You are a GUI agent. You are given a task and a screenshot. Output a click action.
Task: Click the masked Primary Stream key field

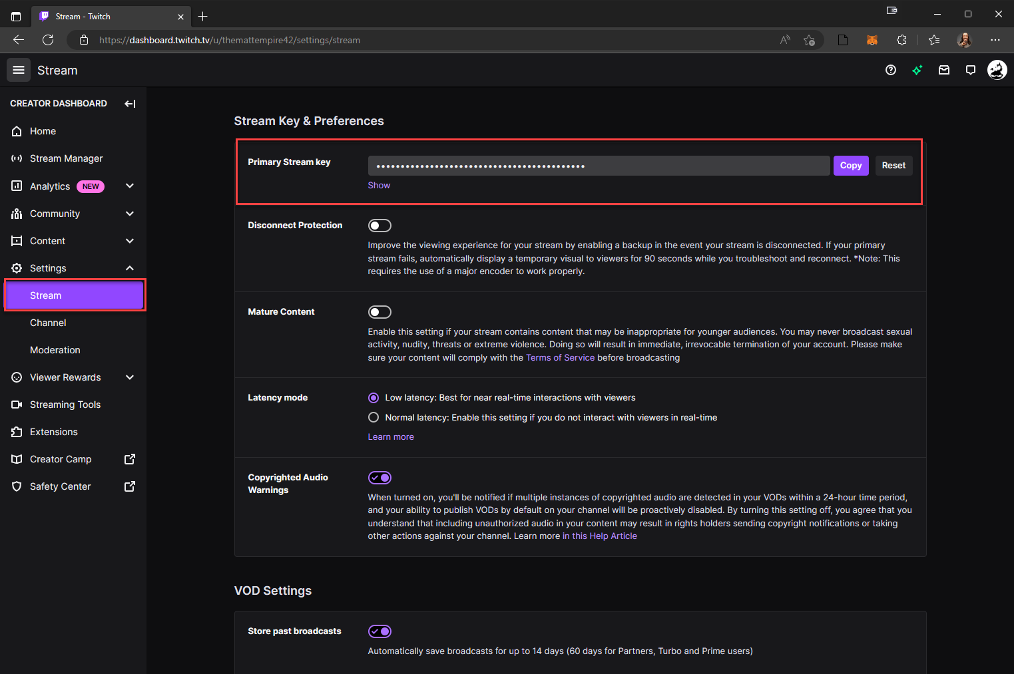599,166
